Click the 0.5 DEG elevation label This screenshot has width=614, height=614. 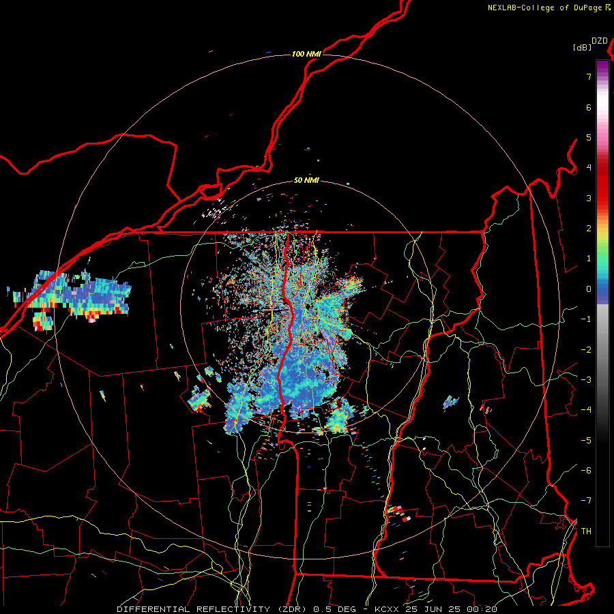click(x=334, y=609)
